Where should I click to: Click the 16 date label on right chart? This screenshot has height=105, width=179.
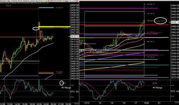[124, 103]
